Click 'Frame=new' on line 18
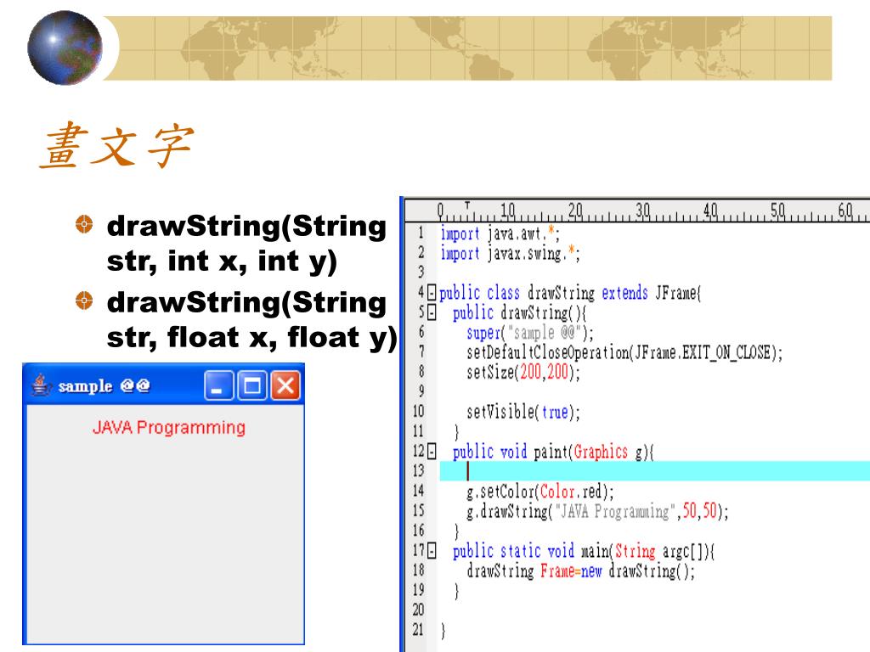 point(571,570)
